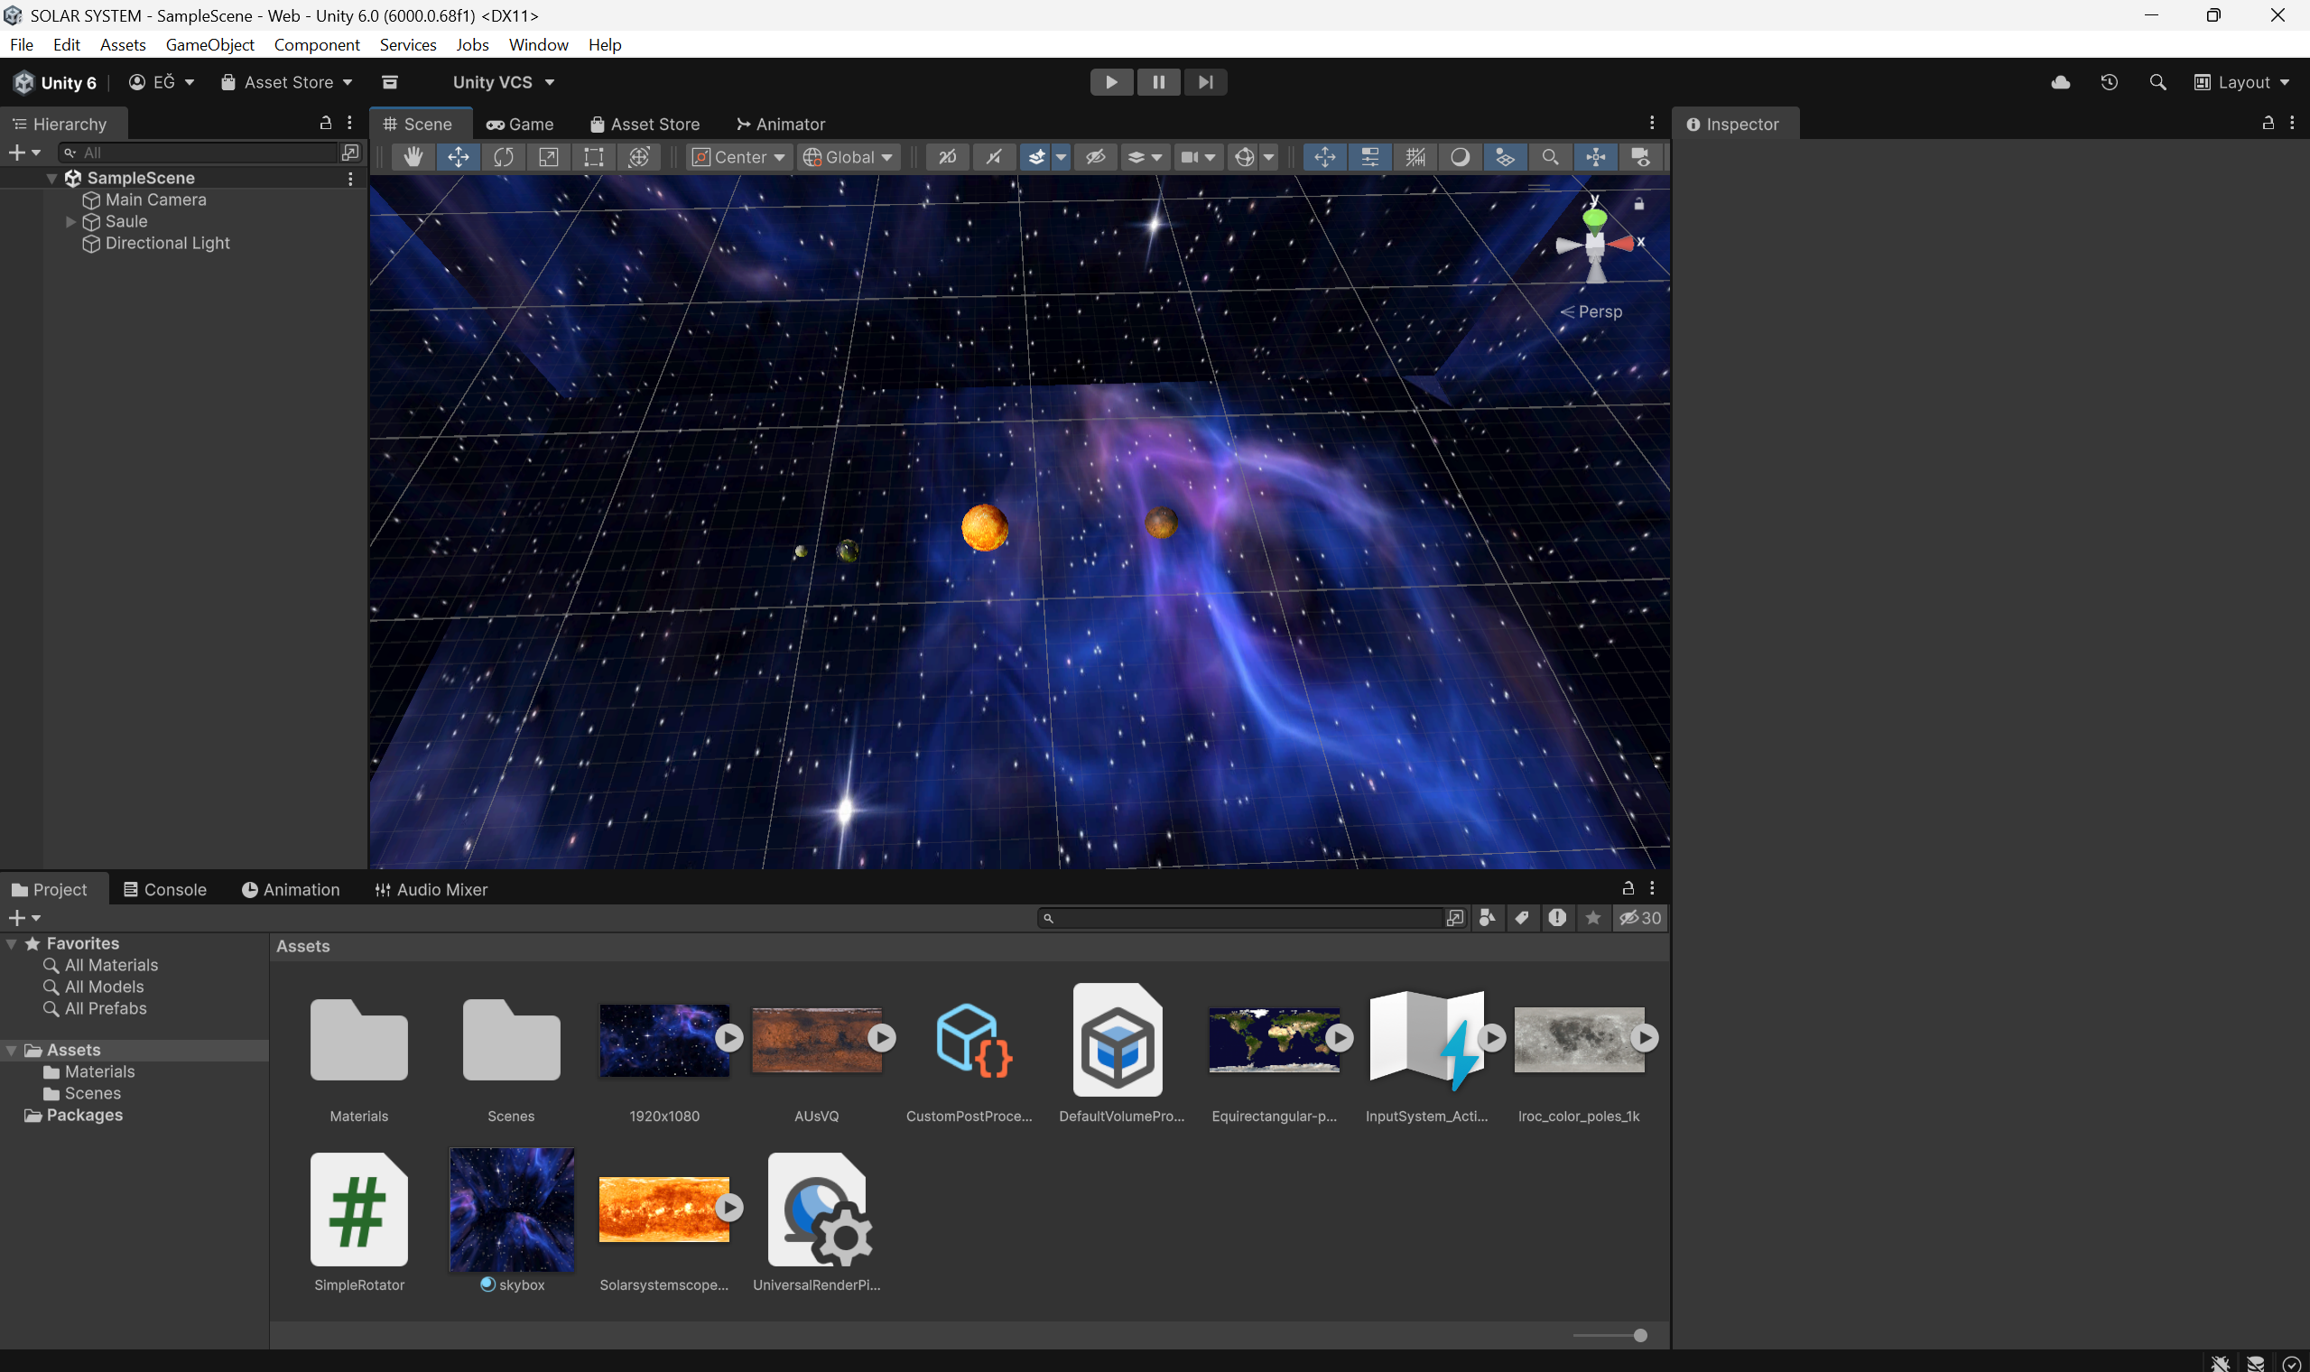Expand the Saule object in Hierarchy
This screenshot has height=1372, width=2310.
[x=70, y=222]
